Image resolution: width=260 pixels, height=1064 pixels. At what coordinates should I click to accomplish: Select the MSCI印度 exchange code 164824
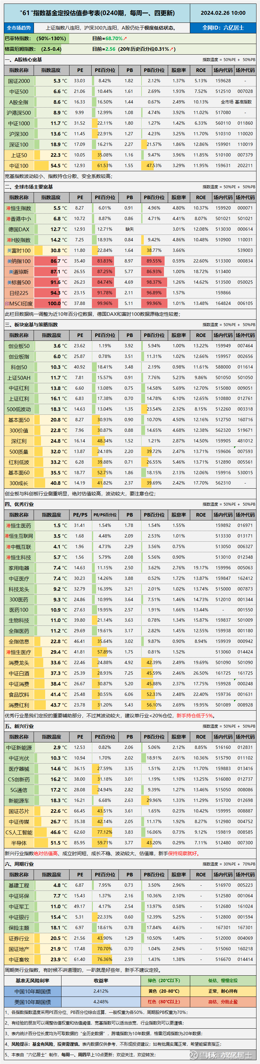click(223, 304)
